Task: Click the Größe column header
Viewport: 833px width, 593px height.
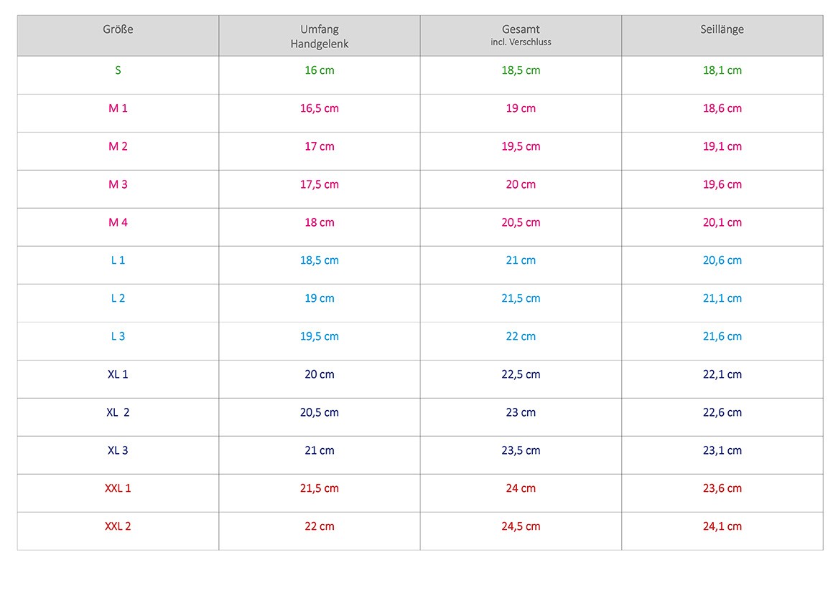Action: tap(118, 30)
